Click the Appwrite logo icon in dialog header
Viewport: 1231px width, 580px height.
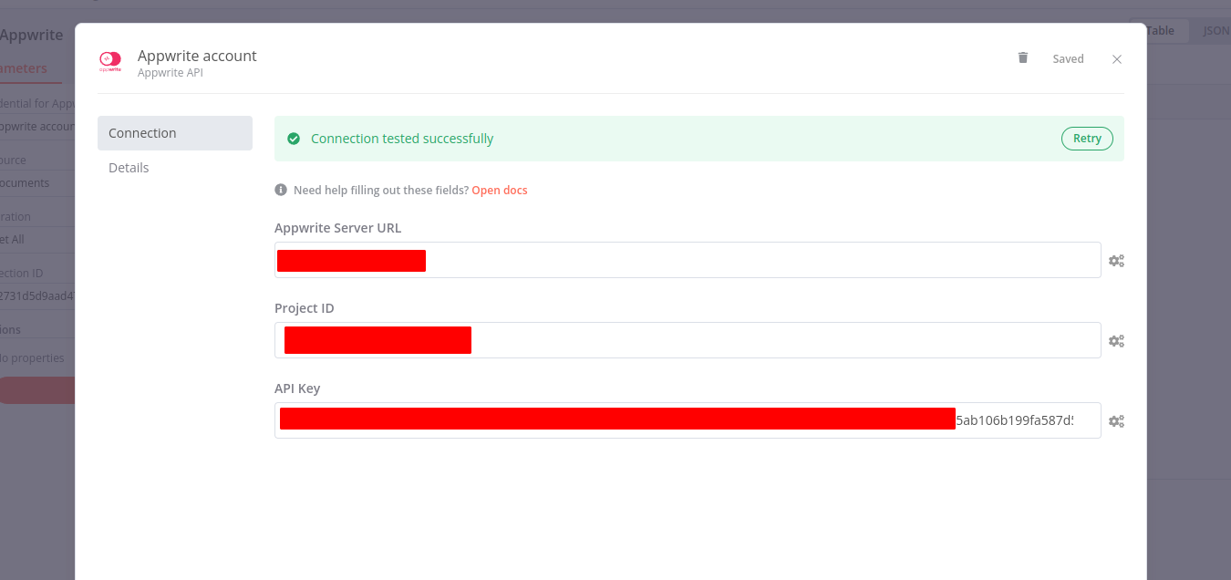(x=110, y=61)
